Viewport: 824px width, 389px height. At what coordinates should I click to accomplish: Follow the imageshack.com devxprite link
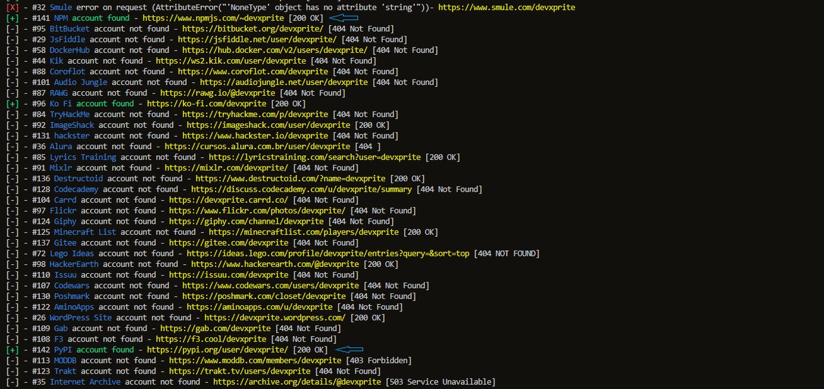pyautogui.click(x=268, y=125)
